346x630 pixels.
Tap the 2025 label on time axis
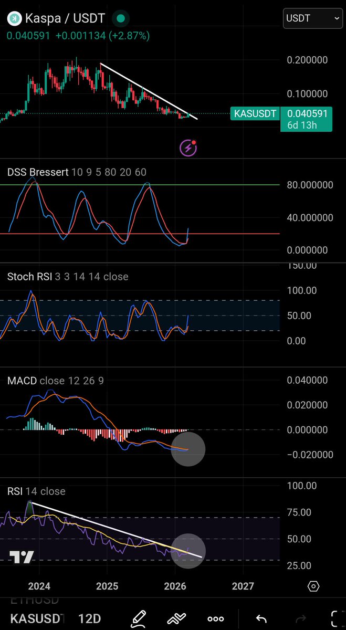(107, 586)
